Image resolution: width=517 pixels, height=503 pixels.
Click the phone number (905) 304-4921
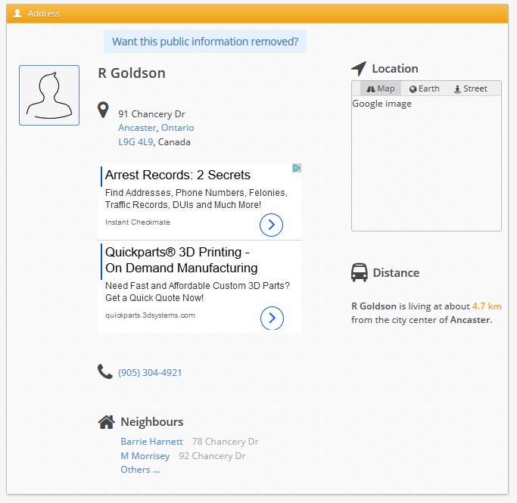coord(150,373)
